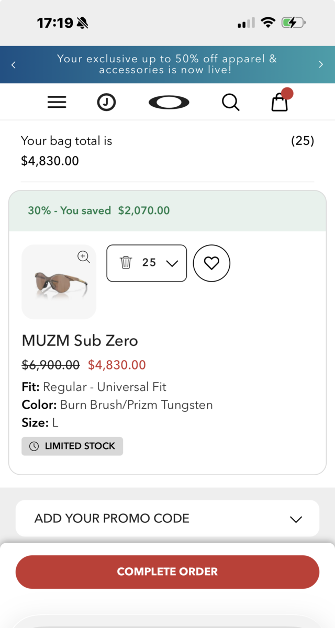Show next promo banner message
Screen dimensions: 335x628
tap(321, 64)
